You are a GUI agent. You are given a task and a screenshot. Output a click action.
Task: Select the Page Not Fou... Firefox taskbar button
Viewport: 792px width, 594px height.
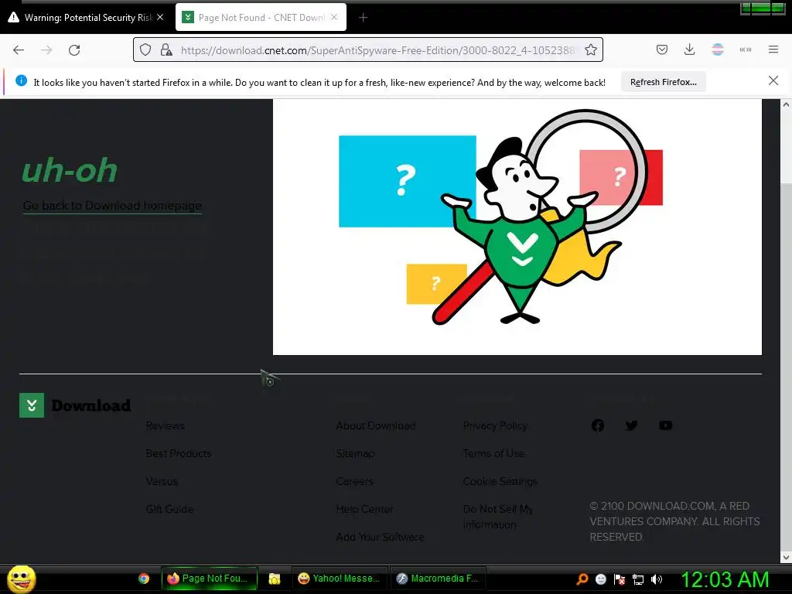click(210, 579)
